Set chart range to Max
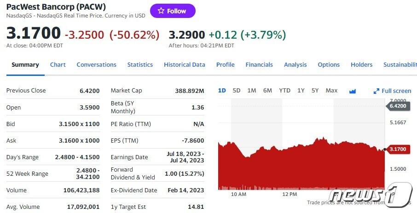 331,91
